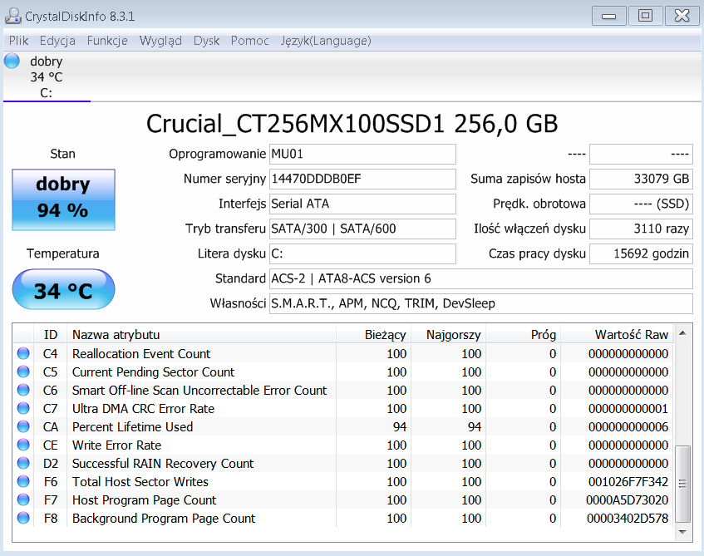Click status orb for F6 Total Host Sector Writes
Viewport: 704px width, 556px height.
point(23,481)
